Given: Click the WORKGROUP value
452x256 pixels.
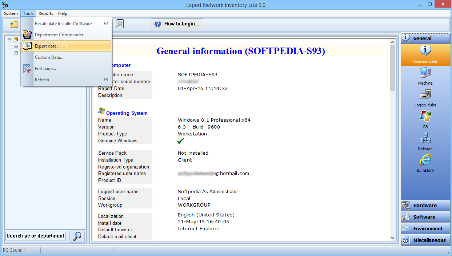Looking at the screenshot, I should pos(194,205).
